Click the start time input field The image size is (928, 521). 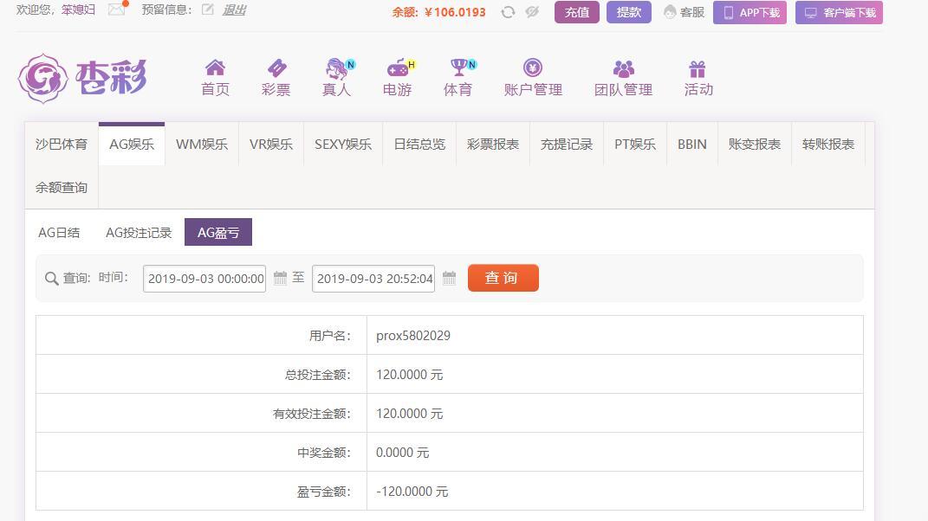pyautogui.click(x=204, y=279)
